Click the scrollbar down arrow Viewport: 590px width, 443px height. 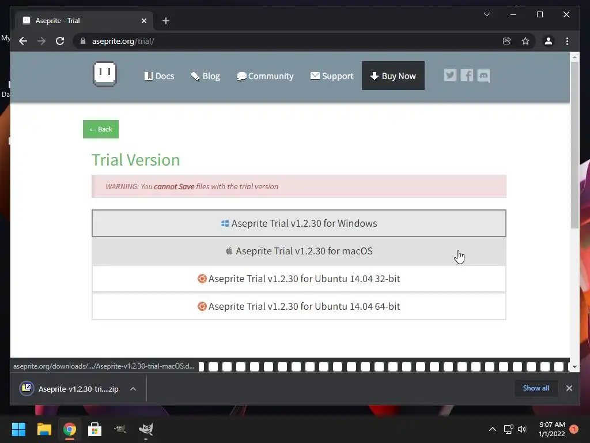[x=574, y=366]
